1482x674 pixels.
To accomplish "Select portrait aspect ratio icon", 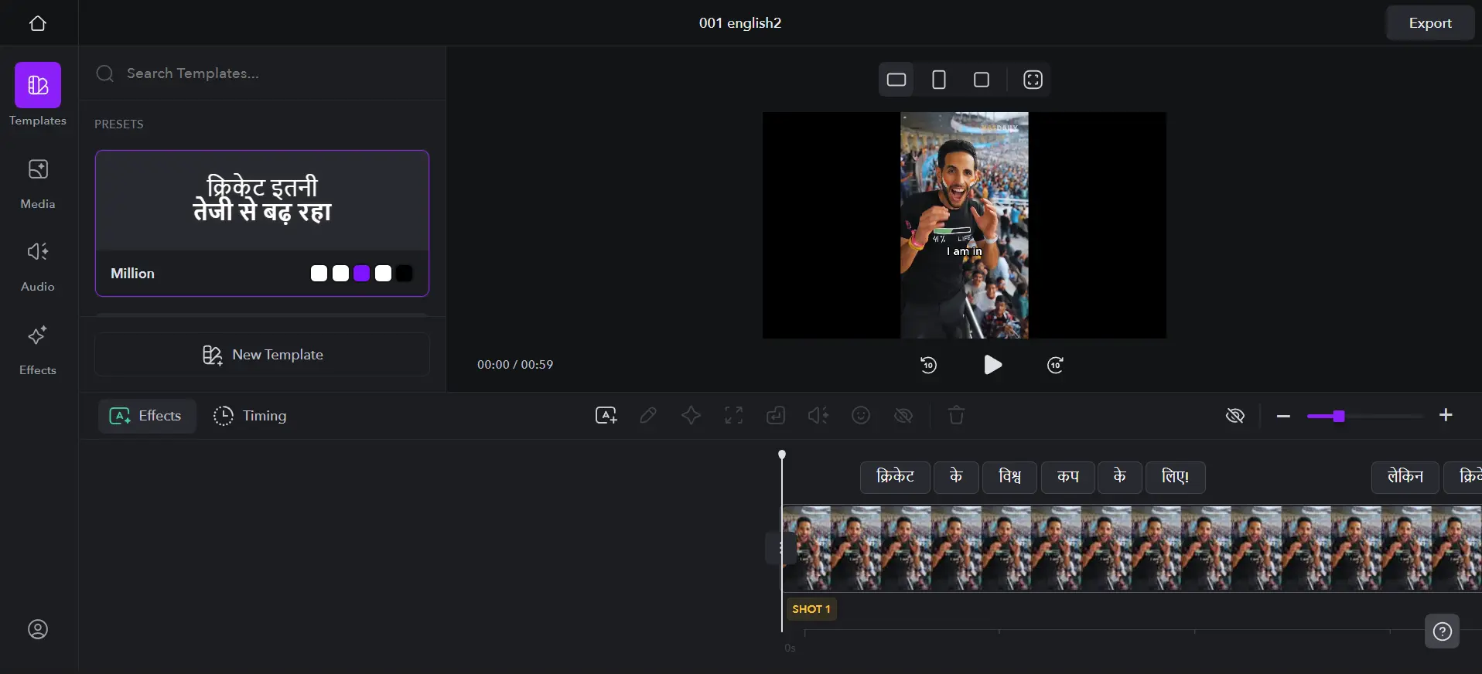I will tap(939, 80).
